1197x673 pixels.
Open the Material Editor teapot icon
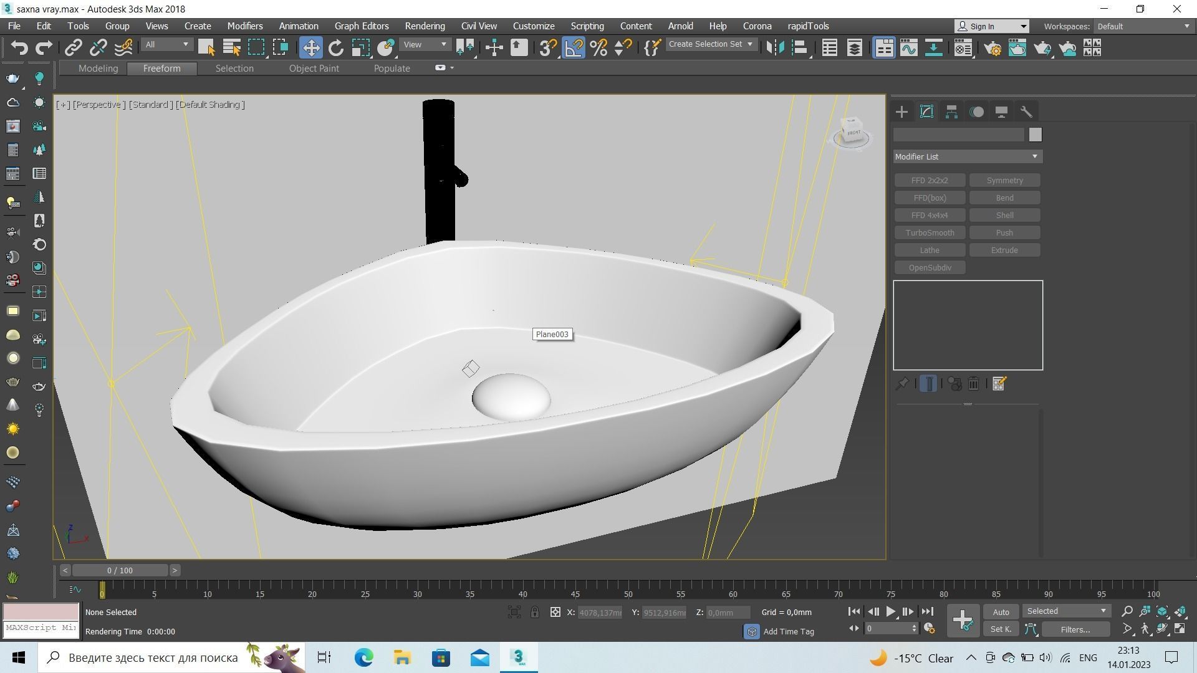(963, 48)
